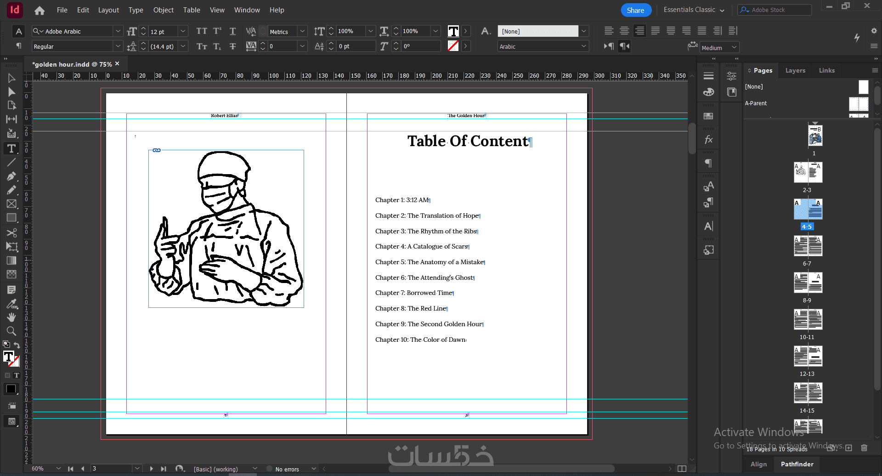Viewport: 882px width, 476px height.
Task: Expand the Essentials Classic workspace menu
Action: pyautogui.click(x=694, y=10)
